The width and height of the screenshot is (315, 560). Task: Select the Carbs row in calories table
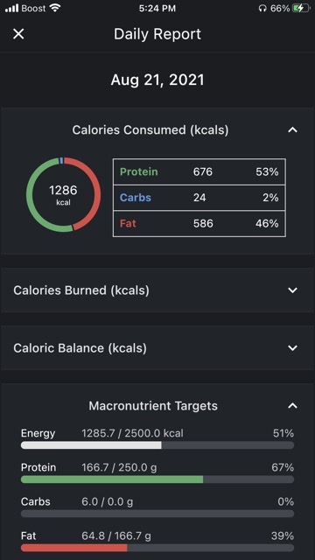[x=199, y=198]
